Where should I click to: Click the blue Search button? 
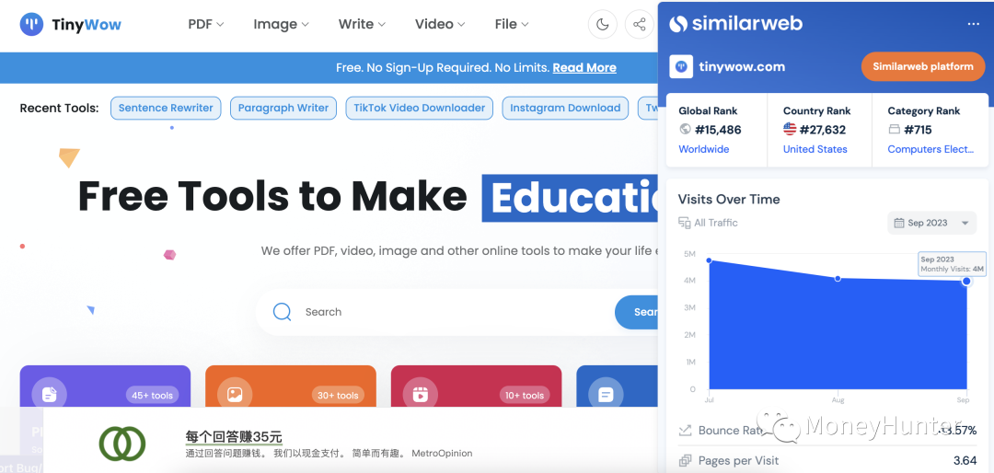tap(637, 312)
